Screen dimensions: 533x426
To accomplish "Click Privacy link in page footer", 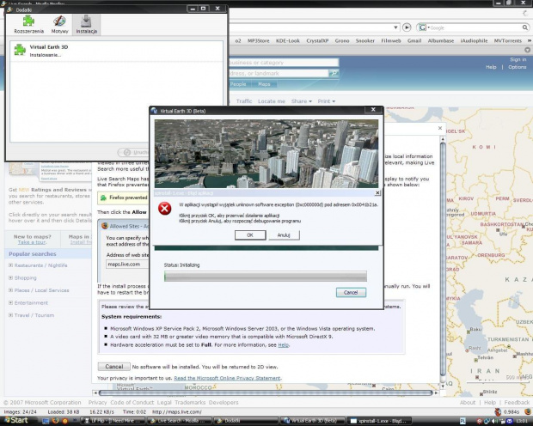I will [97, 402].
